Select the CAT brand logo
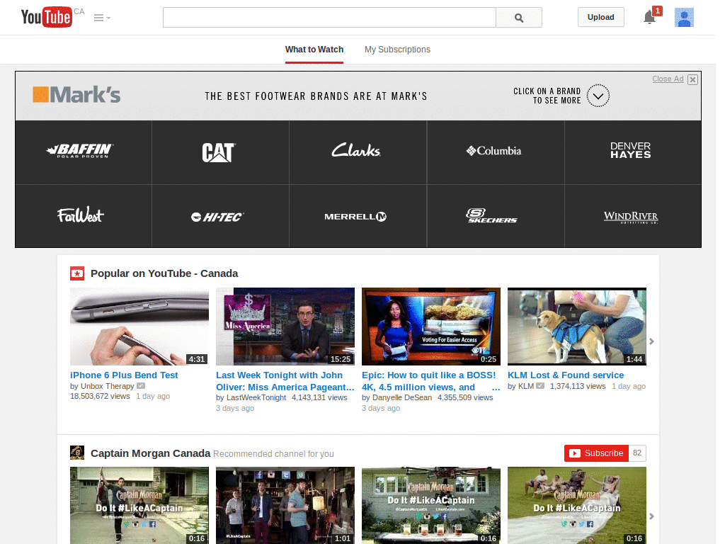725x544 pixels. 218,152
